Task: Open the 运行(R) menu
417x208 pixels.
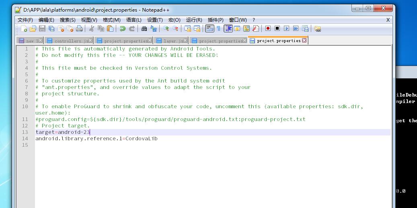Action: tap(194, 20)
